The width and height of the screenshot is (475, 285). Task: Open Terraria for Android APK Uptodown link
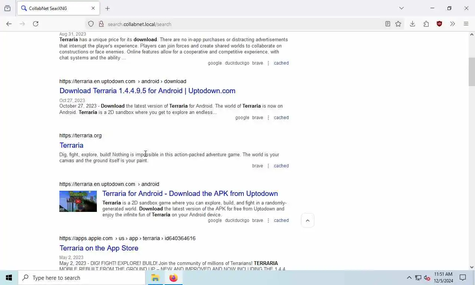click(x=190, y=193)
